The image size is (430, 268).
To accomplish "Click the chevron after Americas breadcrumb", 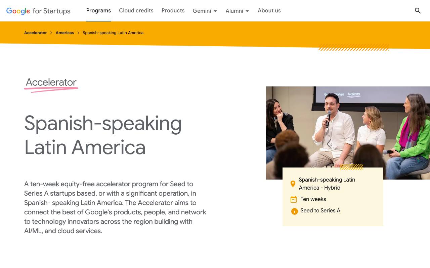I will pyautogui.click(x=78, y=33).
